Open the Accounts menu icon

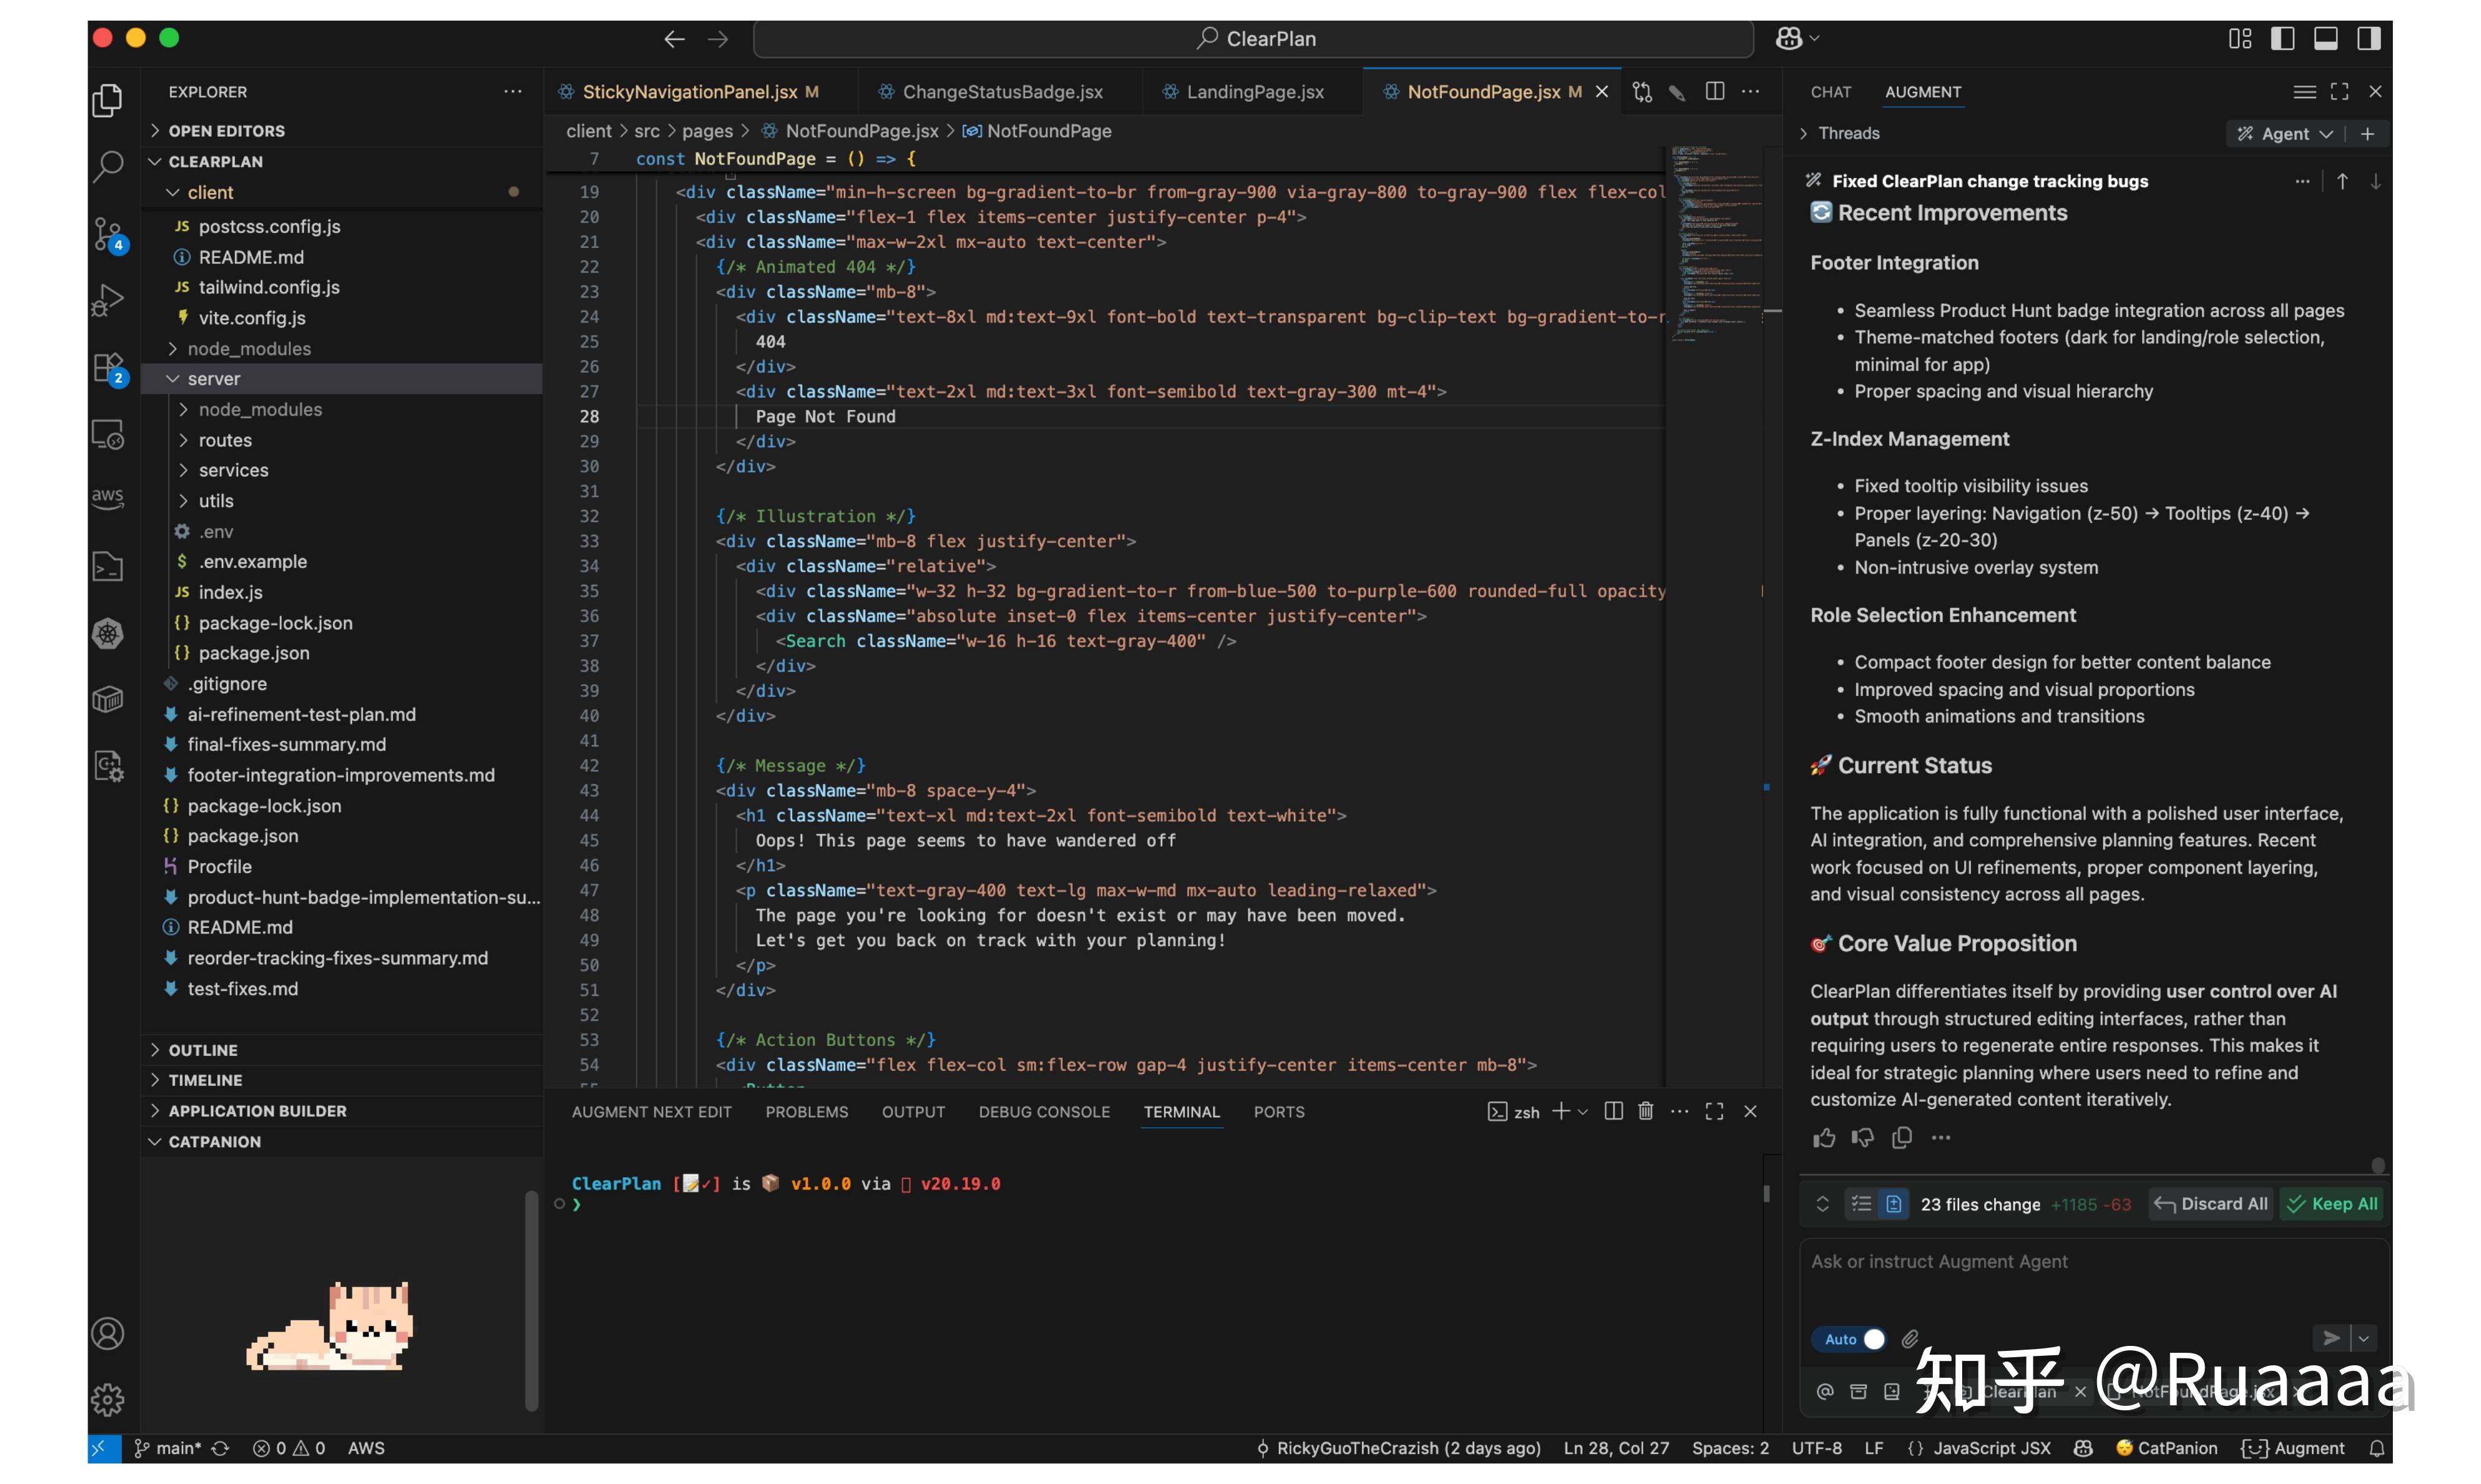coord(108,1333)
